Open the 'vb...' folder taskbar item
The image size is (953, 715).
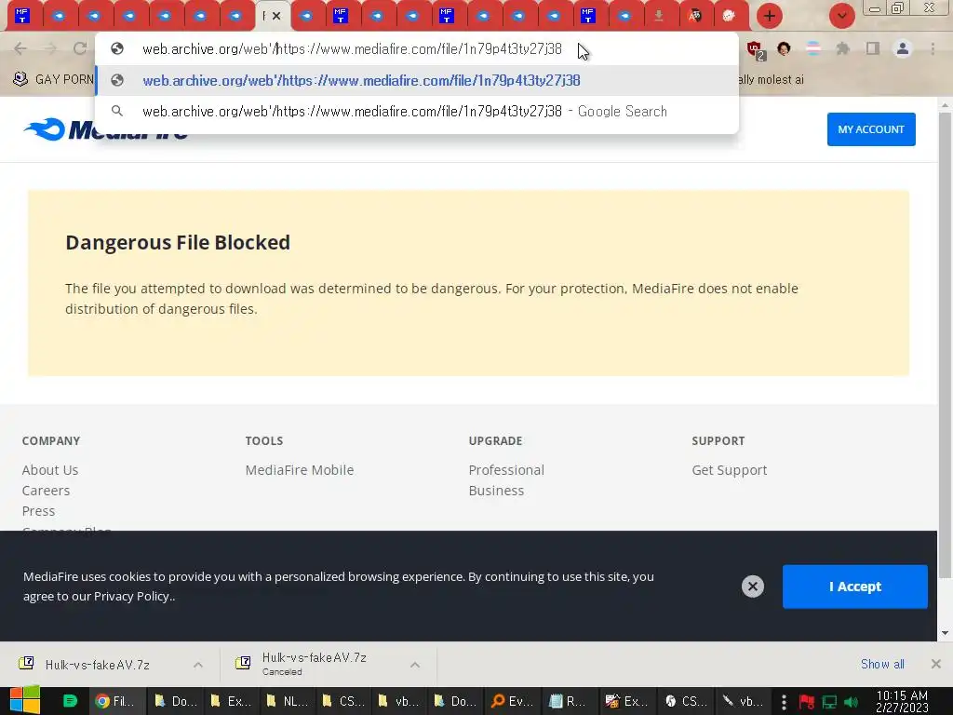(x=398, y=701)
